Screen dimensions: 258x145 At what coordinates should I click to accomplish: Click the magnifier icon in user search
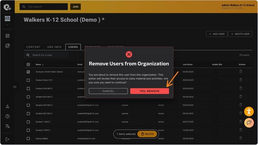click(28, 55)
